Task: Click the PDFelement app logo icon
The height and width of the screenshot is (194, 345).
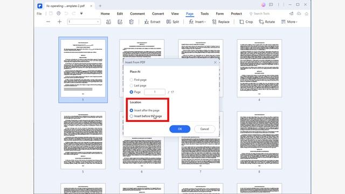Action: pyautogui.click(x=40, y=6)
